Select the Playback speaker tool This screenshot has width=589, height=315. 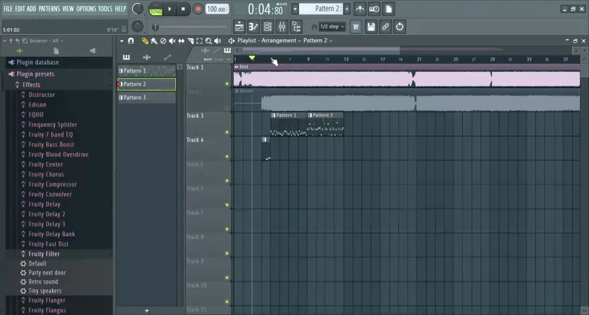[x=217, y=41]
